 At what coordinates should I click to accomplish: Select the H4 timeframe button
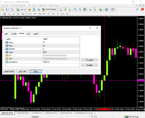pyautogui.click(x=53, y=14)
